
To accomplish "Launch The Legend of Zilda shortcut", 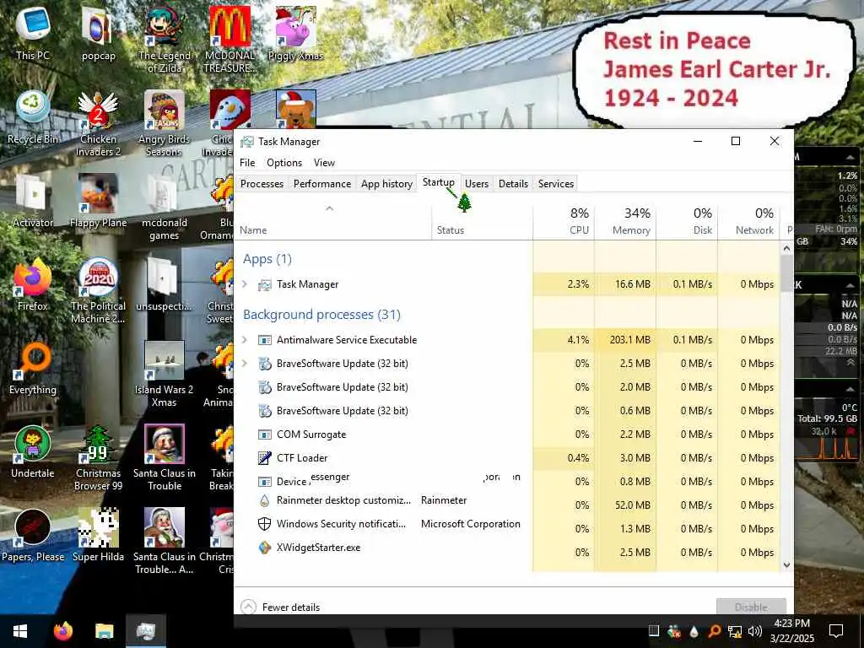I will (165, 40).
